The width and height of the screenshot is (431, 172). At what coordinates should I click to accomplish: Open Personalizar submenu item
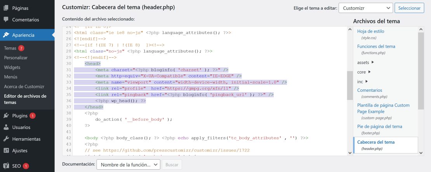tap(16, 58)
